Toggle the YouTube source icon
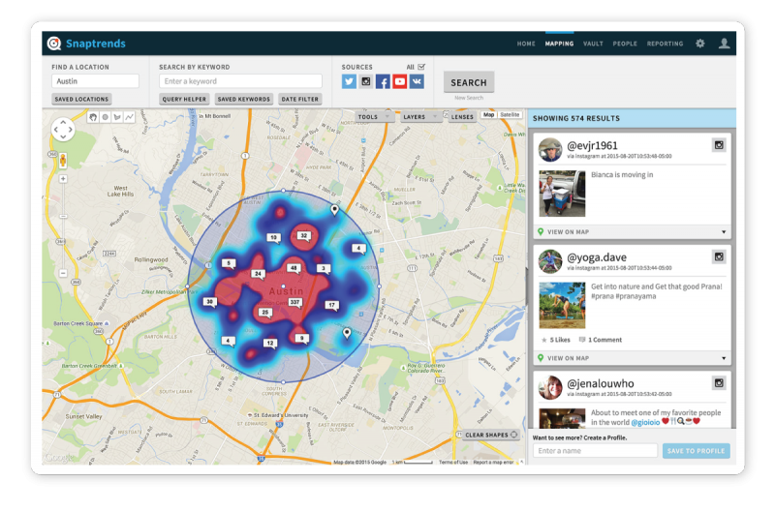 pyautogui.click(x=400, y=81)
